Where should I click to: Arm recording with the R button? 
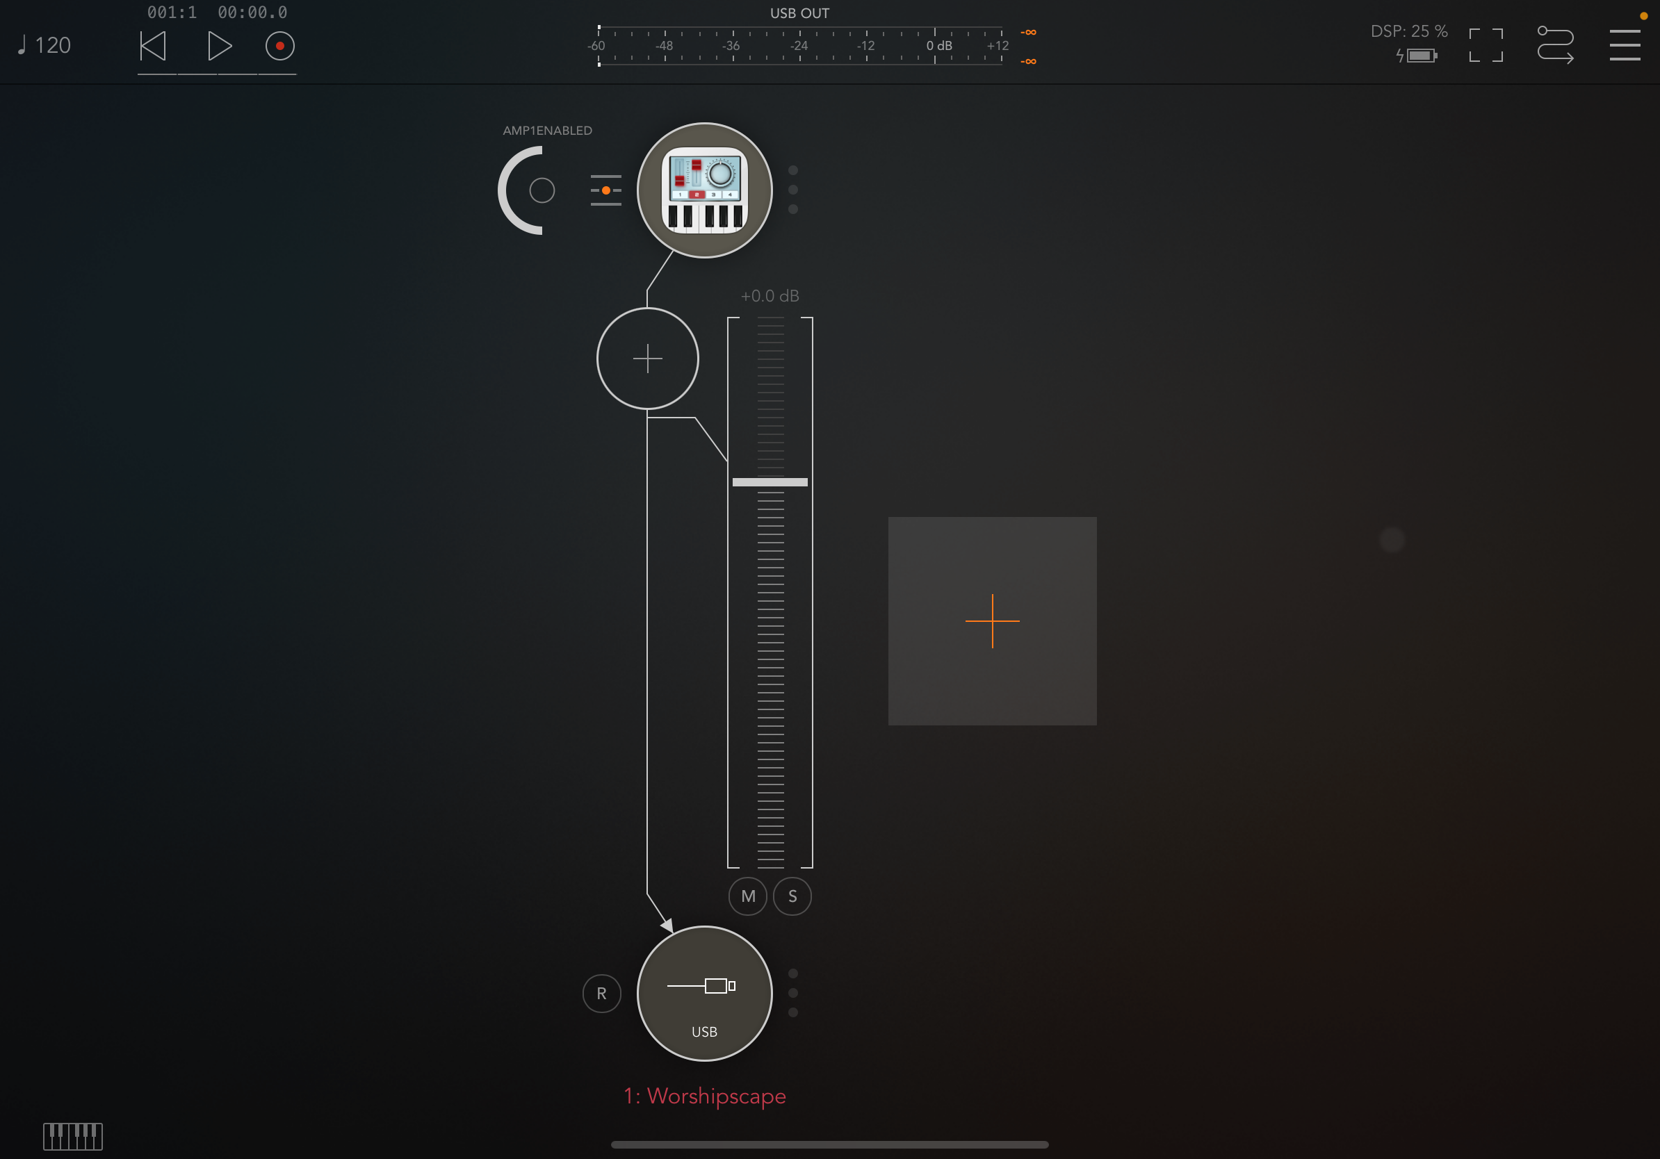point(601,994)
